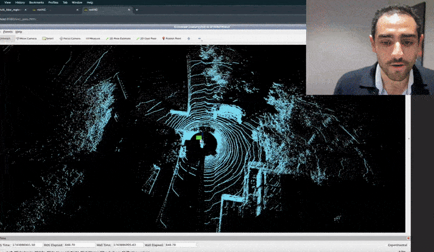
Task: Activate the 2D Pose Estimate tool
Action: pos(118,38)
